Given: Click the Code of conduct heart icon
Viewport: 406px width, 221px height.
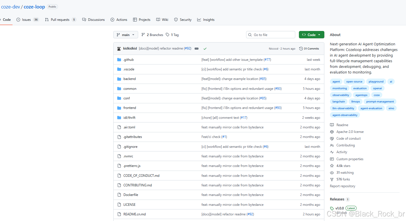Looking at the screenshot, I should tap(332, 139).
